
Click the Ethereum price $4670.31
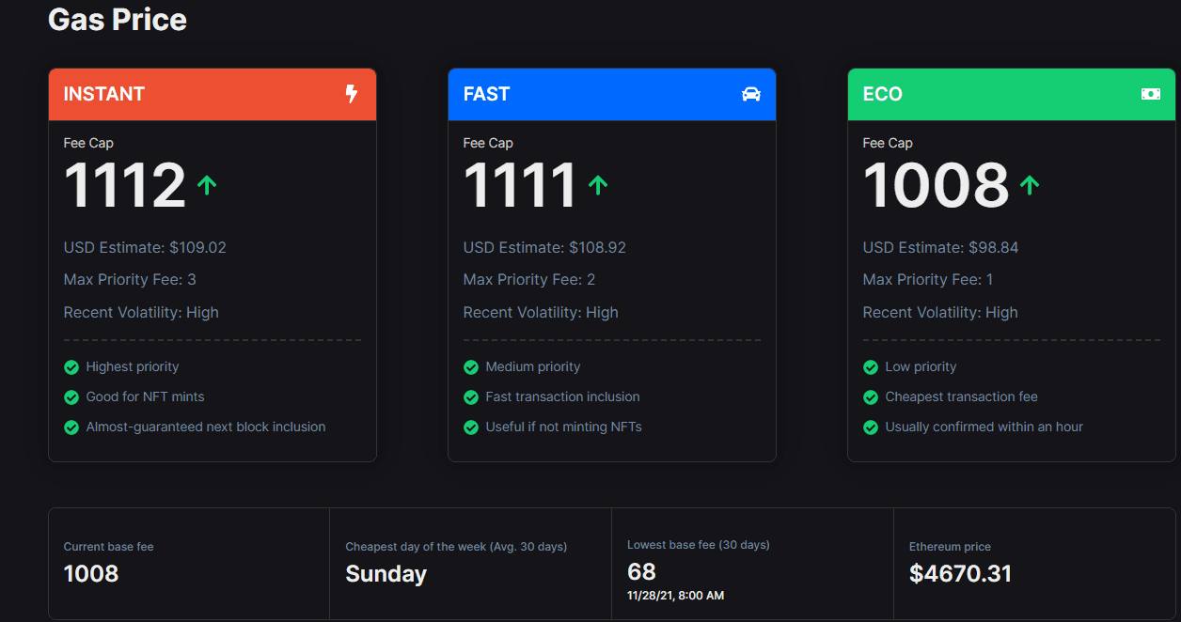960,573
